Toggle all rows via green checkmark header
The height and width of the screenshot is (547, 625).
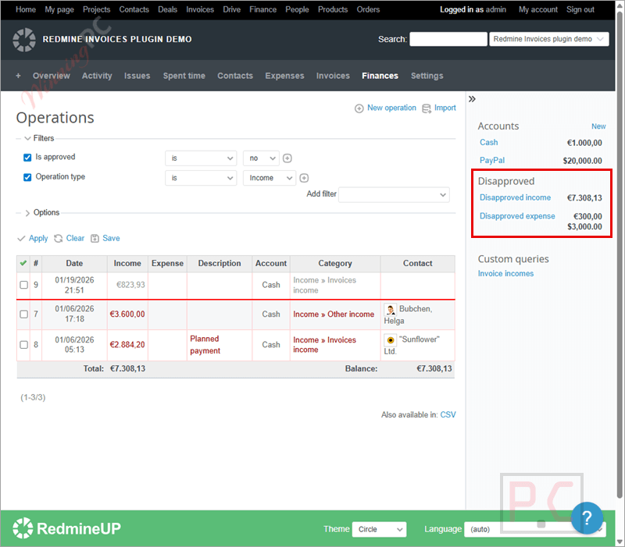pos(23,263)
